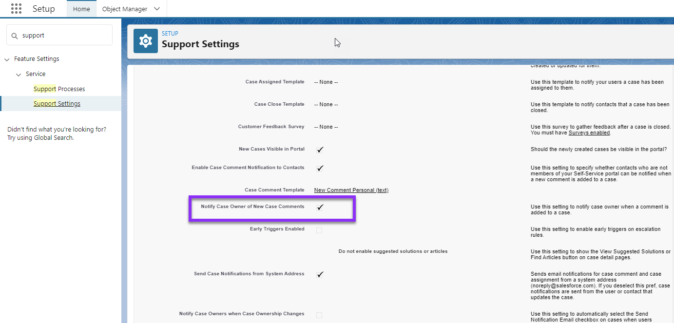Click the search magnifier icon in Quick Find

pyautogui.click(x=14, y=36)
